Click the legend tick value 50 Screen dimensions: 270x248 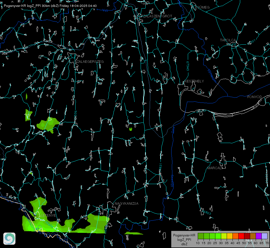244,243
